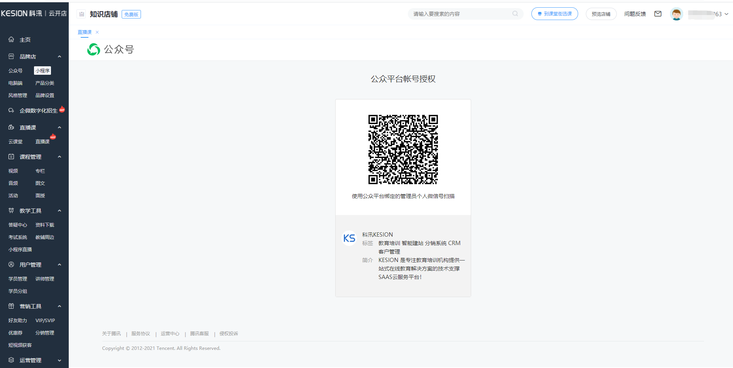
Task: Click the search magnifier icon
Action: [515, 13]
